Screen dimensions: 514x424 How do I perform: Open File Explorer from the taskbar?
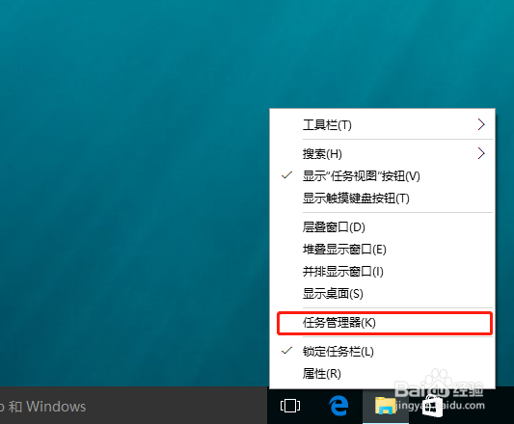[x=385, y=406]
